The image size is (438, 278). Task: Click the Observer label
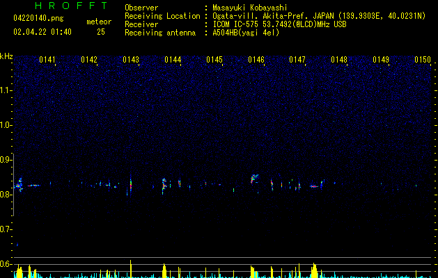click(141, 8)
